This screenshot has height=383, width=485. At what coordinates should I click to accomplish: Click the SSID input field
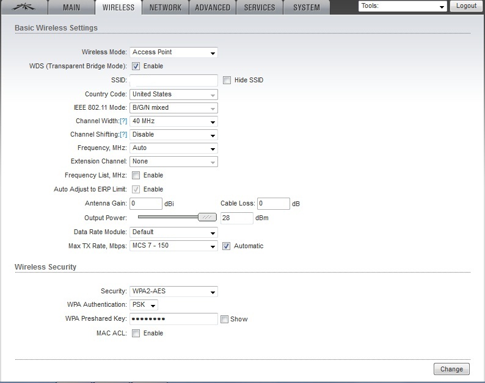click(173, 81)
